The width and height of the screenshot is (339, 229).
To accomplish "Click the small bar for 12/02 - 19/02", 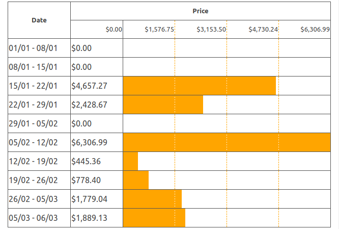I will click(130, 161).
